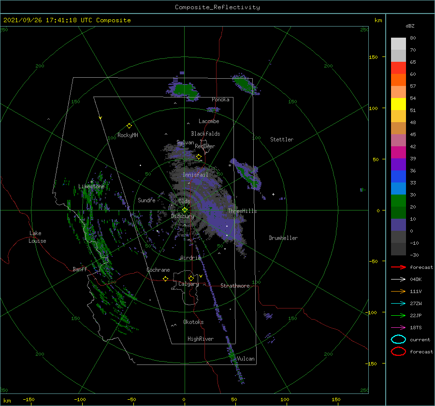The height and width of the screenshot is (406, 435).
Task: Click the yellow marker south of RedDeer
Action: [199, 157]
